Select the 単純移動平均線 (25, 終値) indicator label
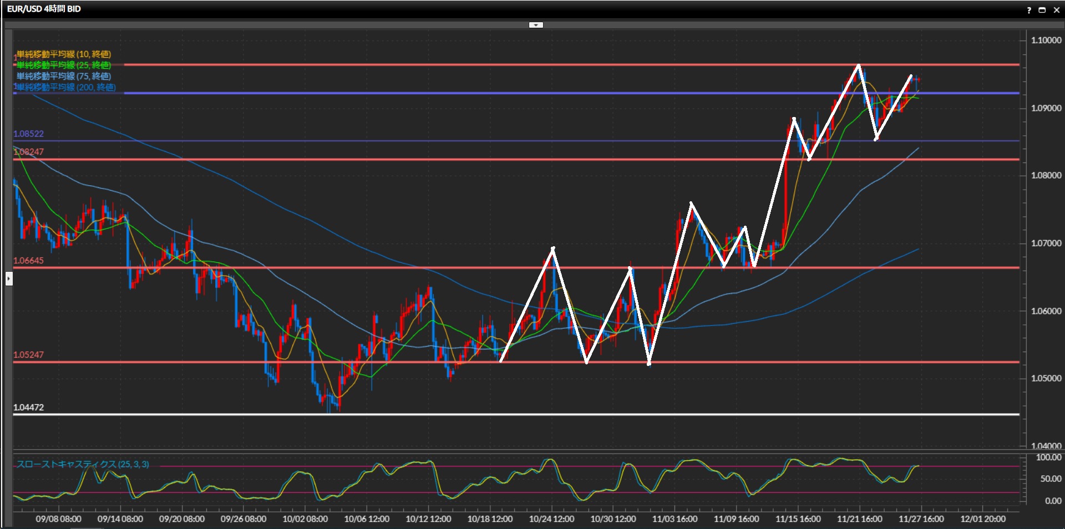The height and width of the screenshot is (529, 1065). (x=63, y=65)
